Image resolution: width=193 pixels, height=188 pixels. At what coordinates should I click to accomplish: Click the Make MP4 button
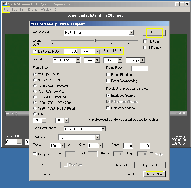(x=154, y=174)
